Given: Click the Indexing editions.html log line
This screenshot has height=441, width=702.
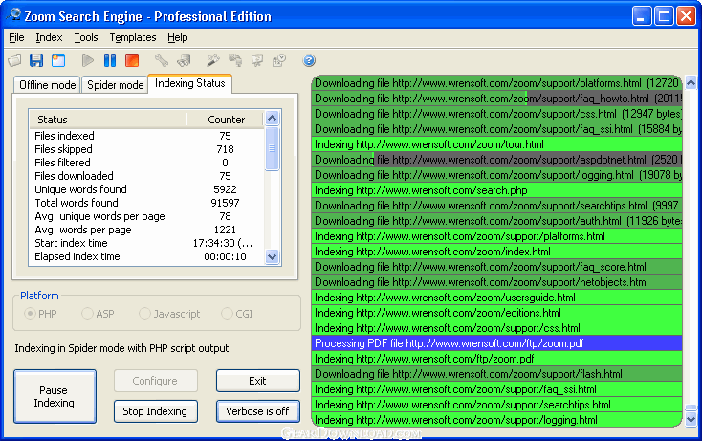Looking at the screenshot, I should (x=497, y=313).
